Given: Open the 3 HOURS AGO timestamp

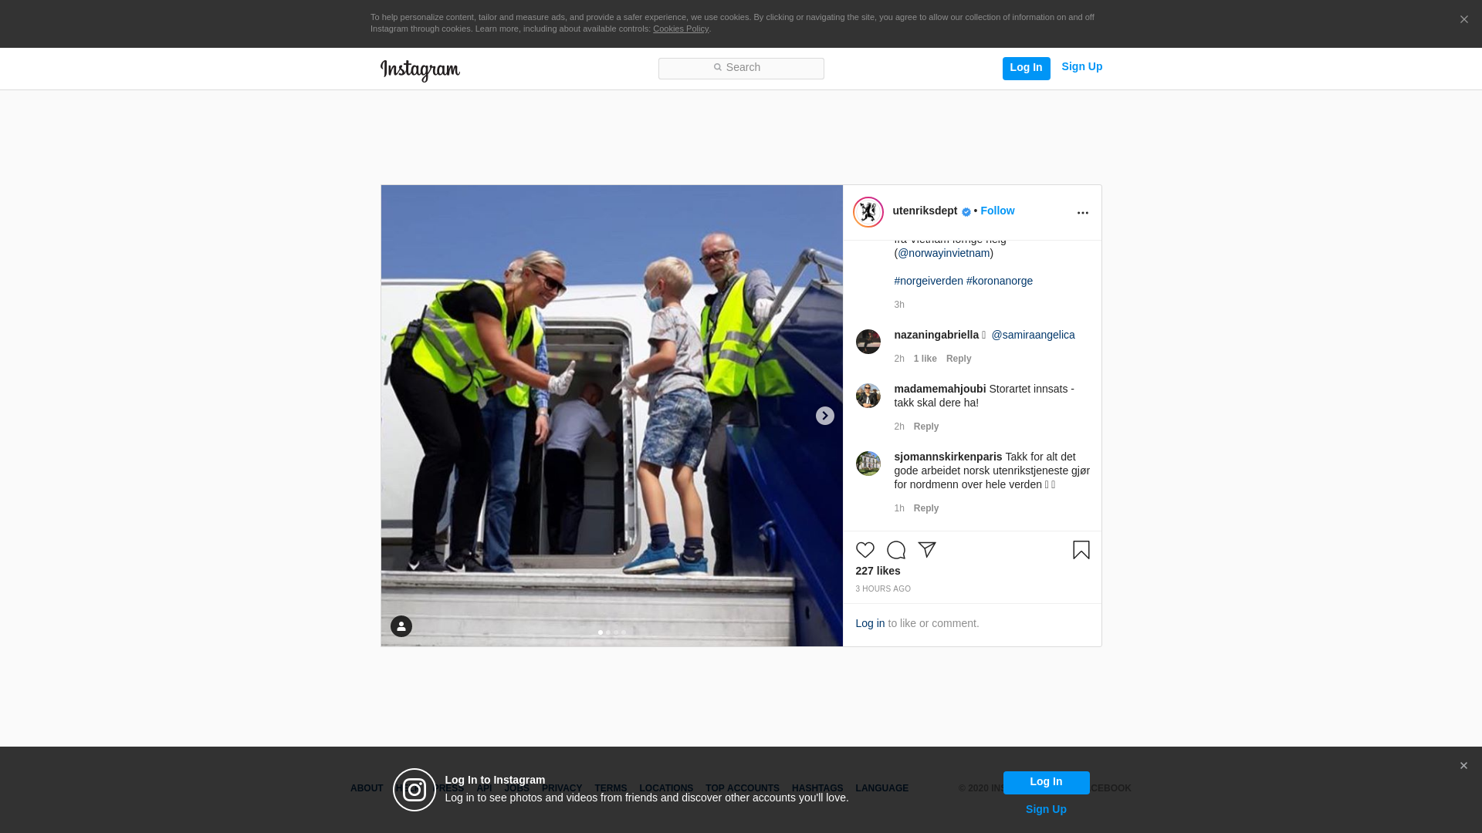Looking at the screenshot, I should (883, 589).
